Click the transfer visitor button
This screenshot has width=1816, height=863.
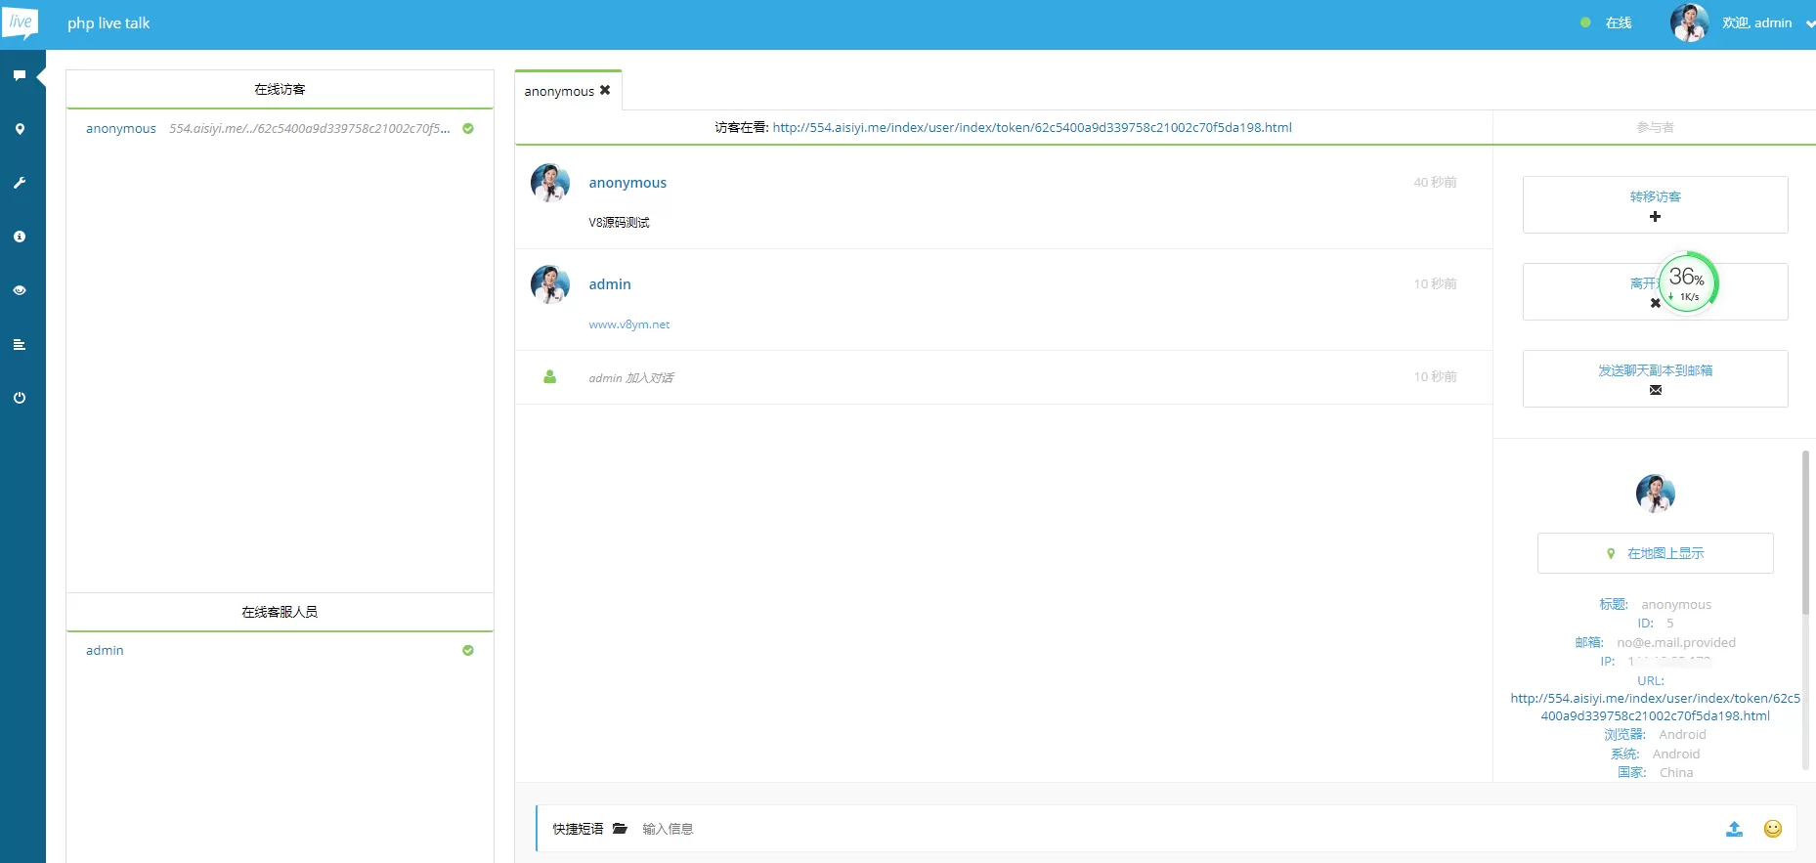[1655, 204]
